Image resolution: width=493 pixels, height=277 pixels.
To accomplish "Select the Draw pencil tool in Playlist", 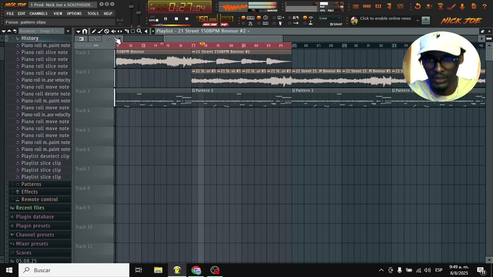I will (94, 31).
